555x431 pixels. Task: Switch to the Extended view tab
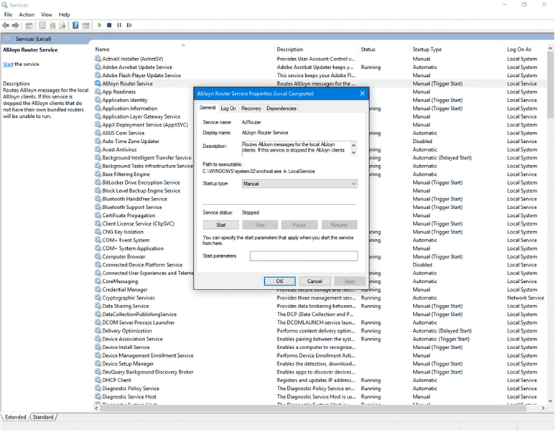[x=16, y=417]
